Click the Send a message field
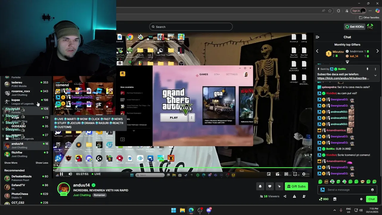This screenshot has width=382, height=215. click(x=348, y=190)
